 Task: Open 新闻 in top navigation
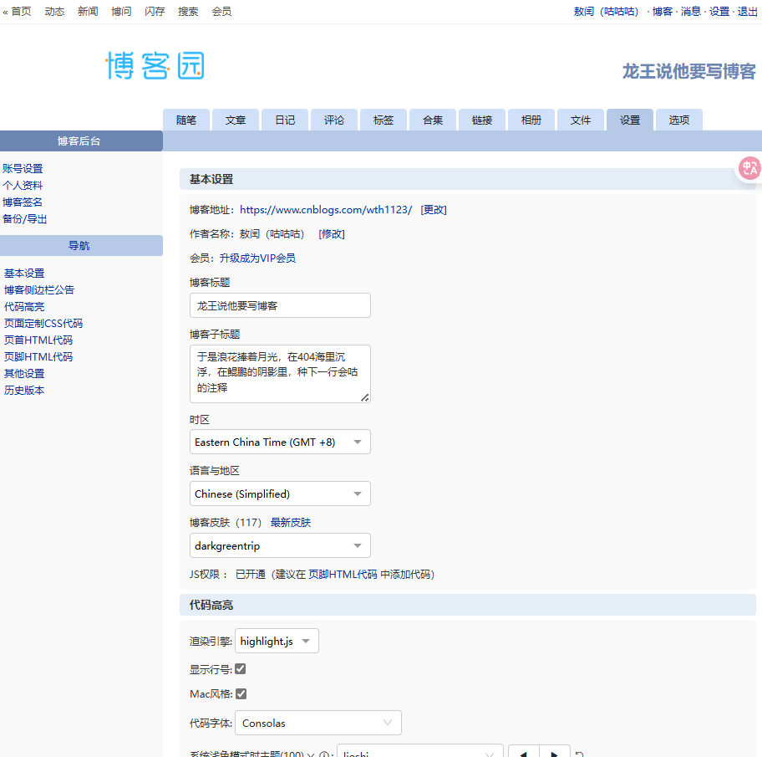pyautogui.click(x=88, y=11)
